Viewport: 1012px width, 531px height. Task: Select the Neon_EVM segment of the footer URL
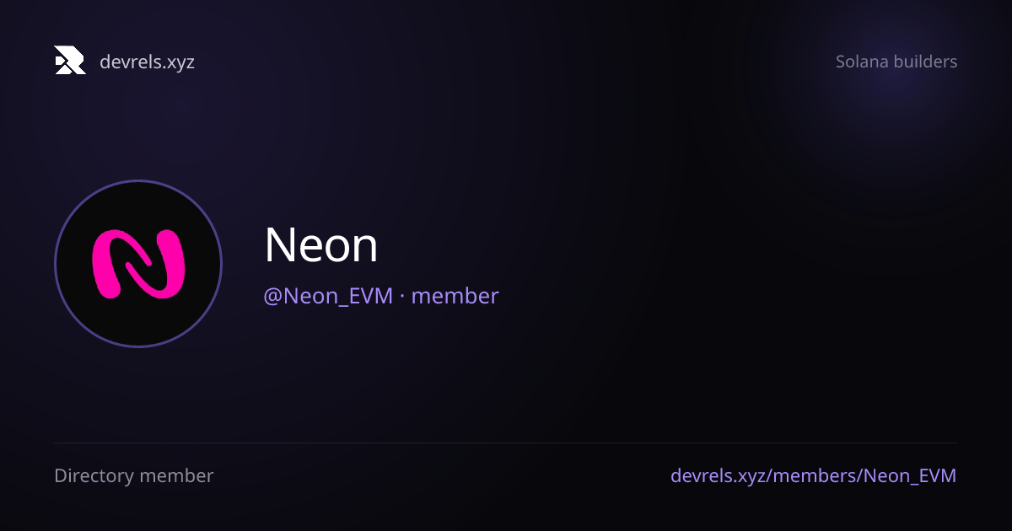click(x=911, y=476)
